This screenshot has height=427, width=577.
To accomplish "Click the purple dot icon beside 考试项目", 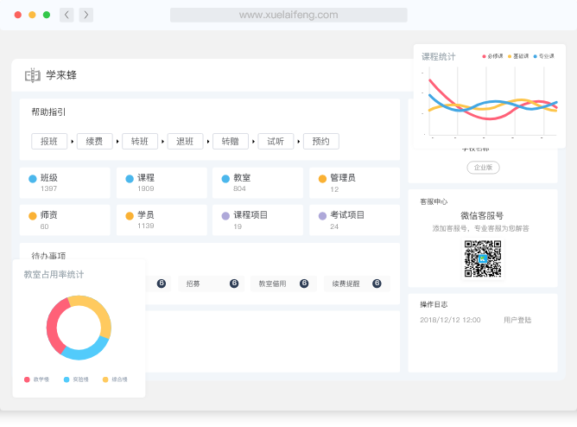I will [x=322, y=216].
